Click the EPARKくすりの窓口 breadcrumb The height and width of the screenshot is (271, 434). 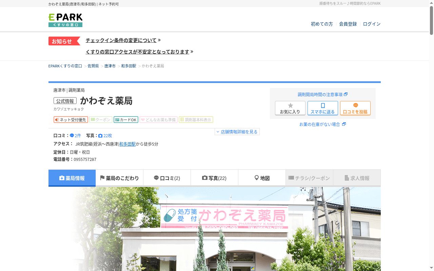point(65,66)
